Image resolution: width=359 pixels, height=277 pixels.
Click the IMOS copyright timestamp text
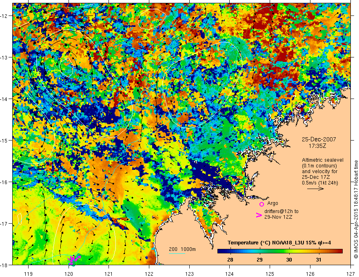(x=356, y=209)
